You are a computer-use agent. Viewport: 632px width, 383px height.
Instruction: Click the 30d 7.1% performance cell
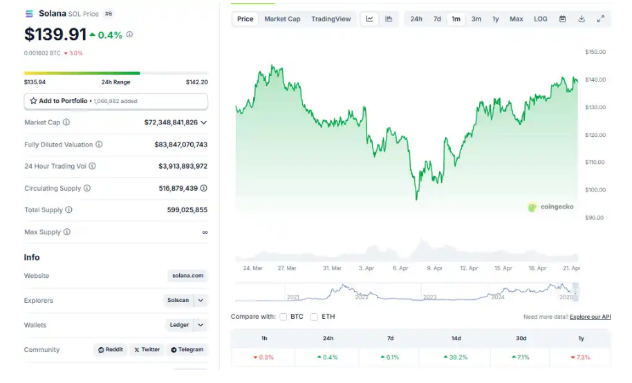(x=521, y=357)
